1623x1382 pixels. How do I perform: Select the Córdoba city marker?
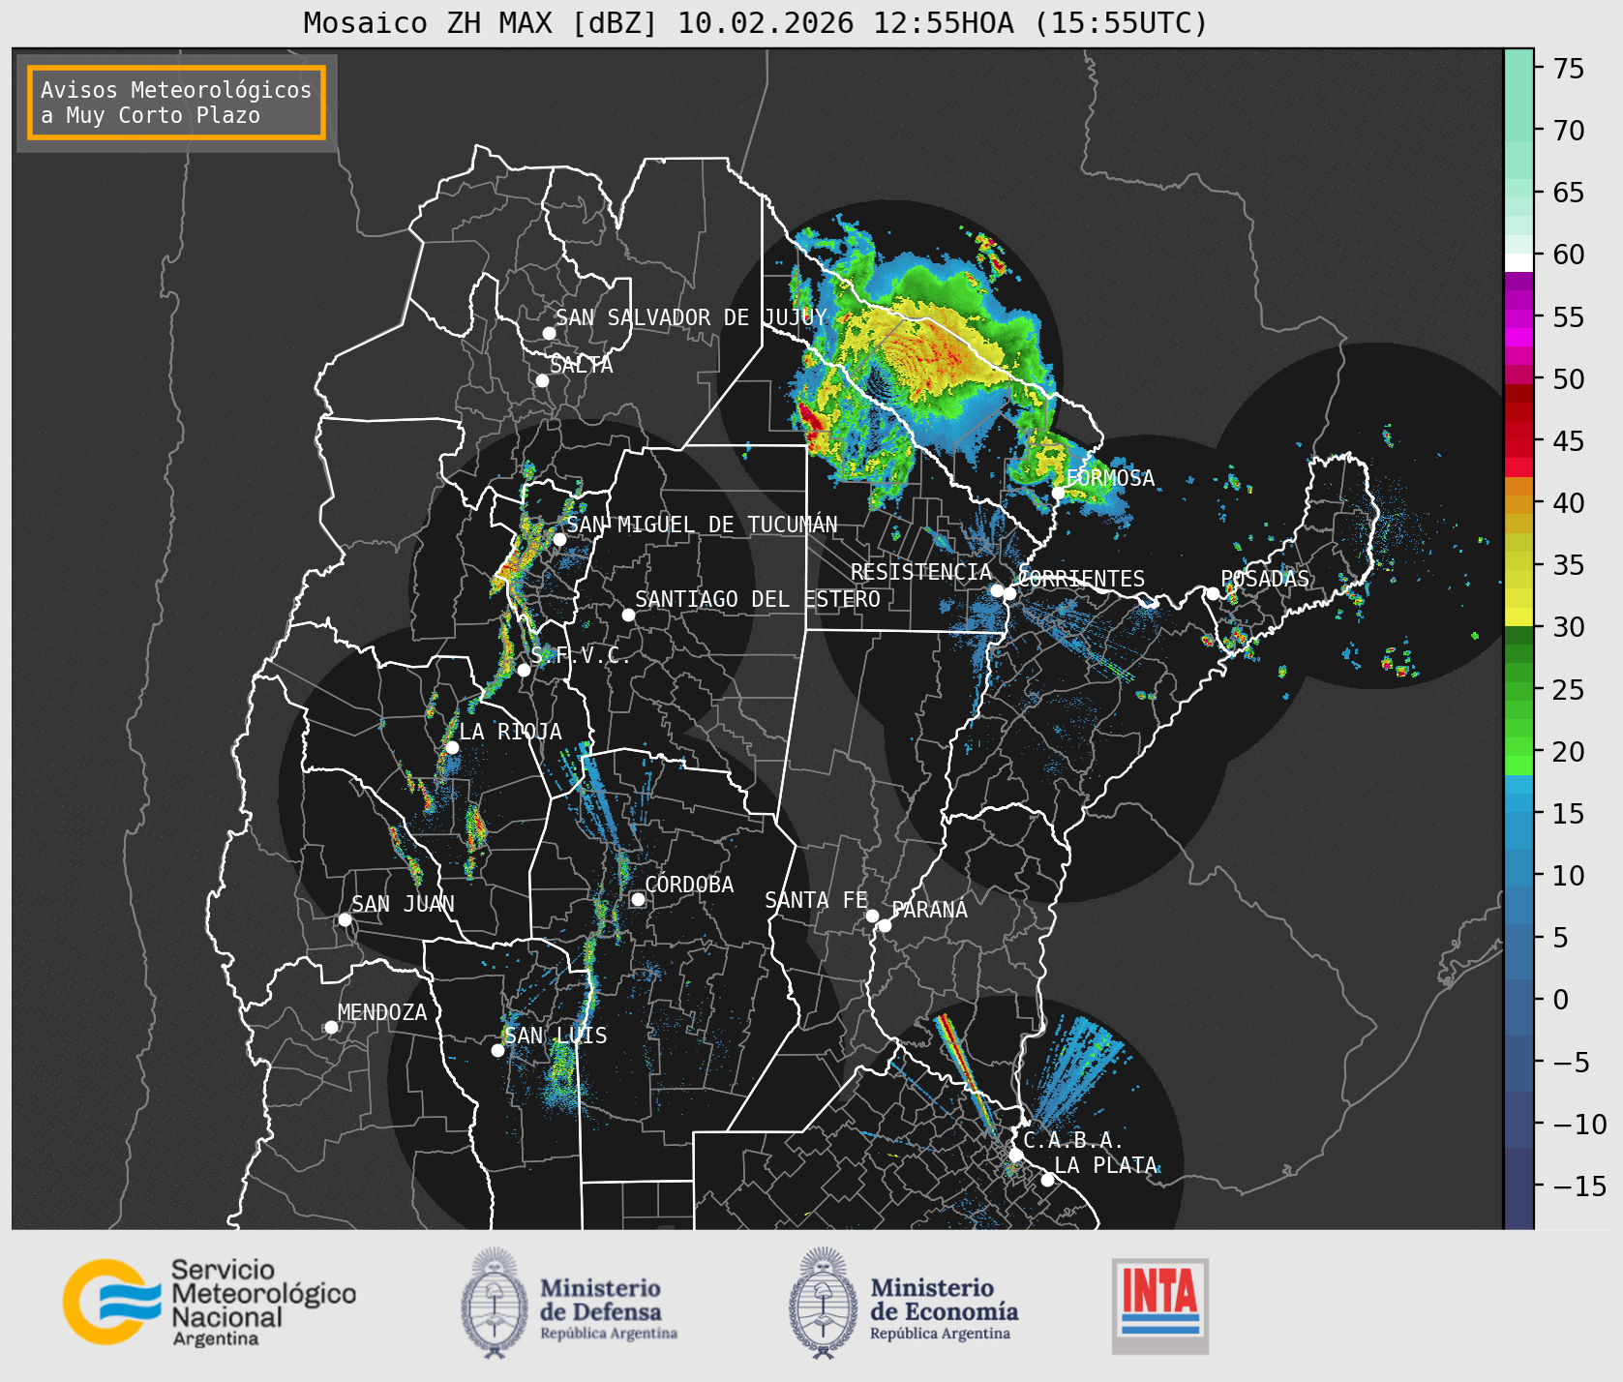(638, 899)
